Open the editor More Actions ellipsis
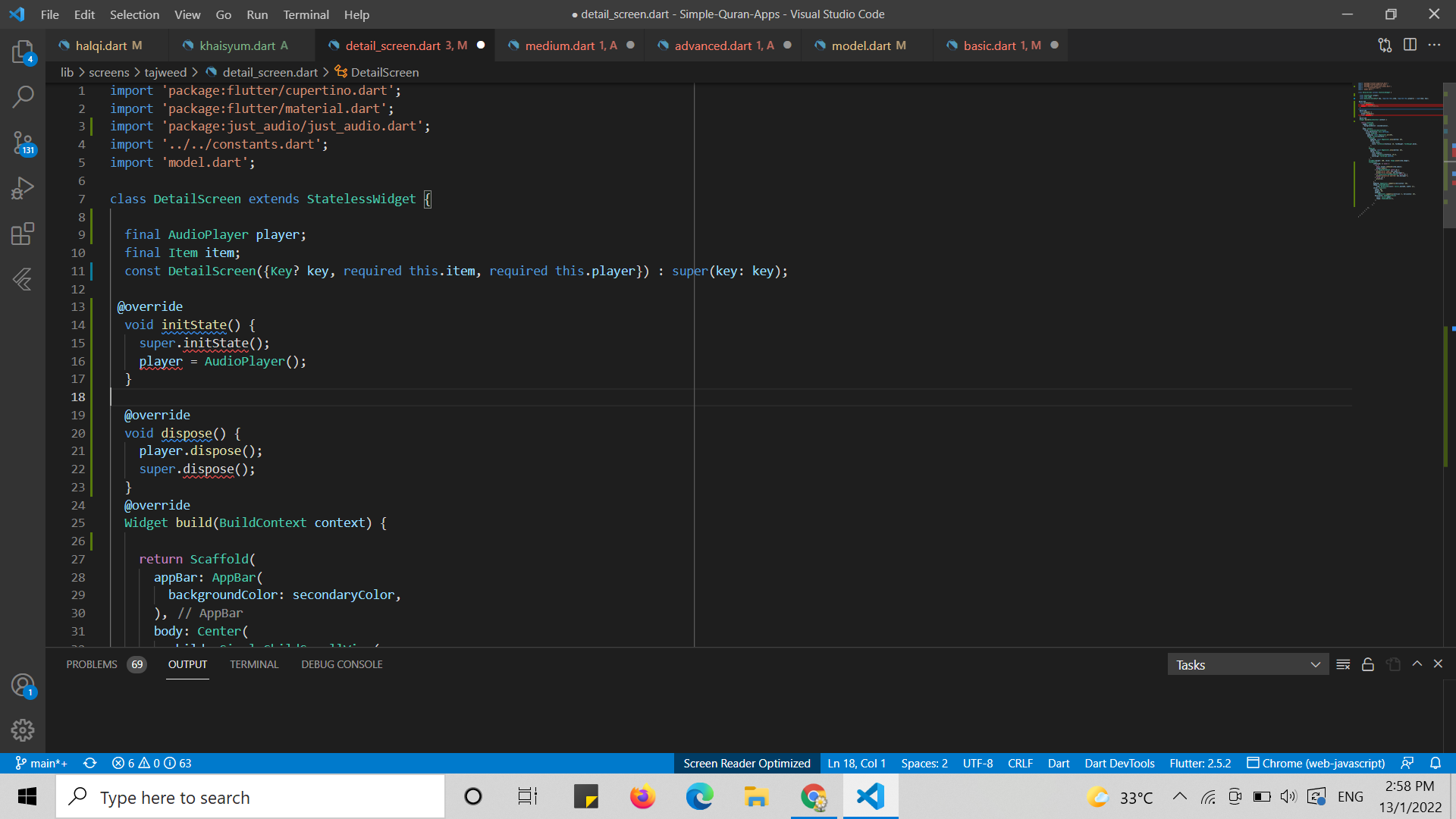1456x819 pixels. (x=1434, y=45)
